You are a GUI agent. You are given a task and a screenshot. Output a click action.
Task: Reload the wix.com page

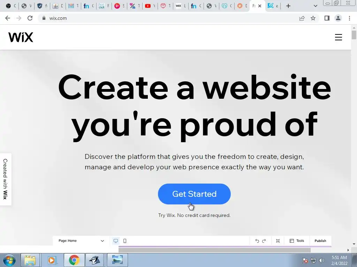point(30,18)
